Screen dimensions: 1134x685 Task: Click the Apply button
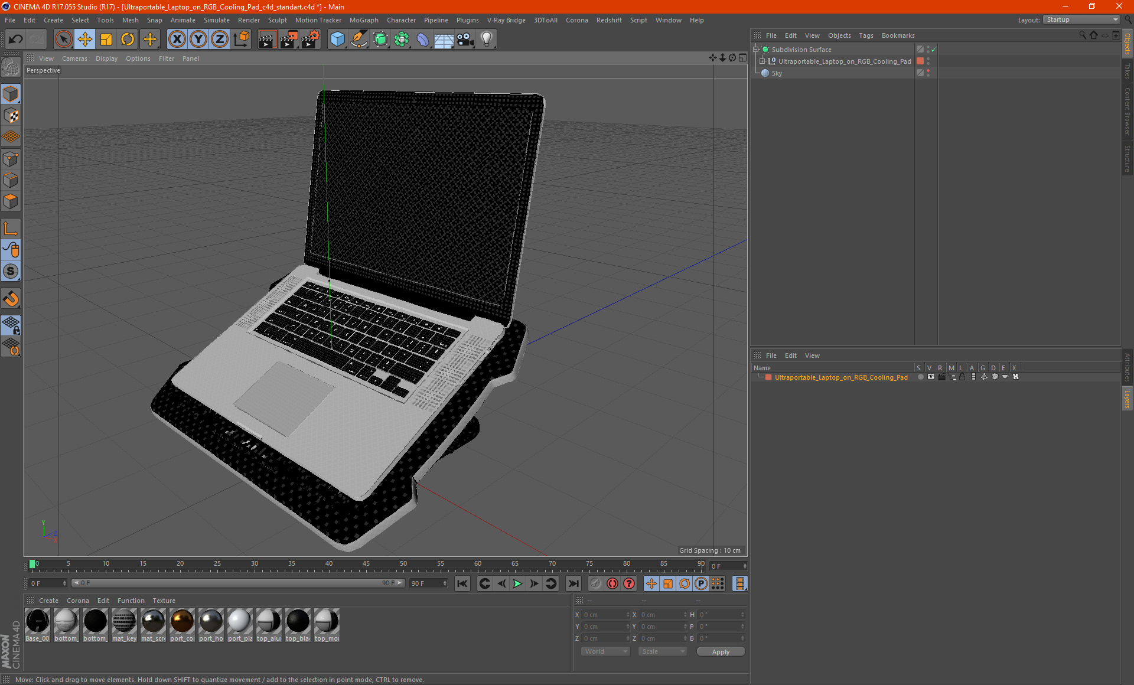[720, 651]
